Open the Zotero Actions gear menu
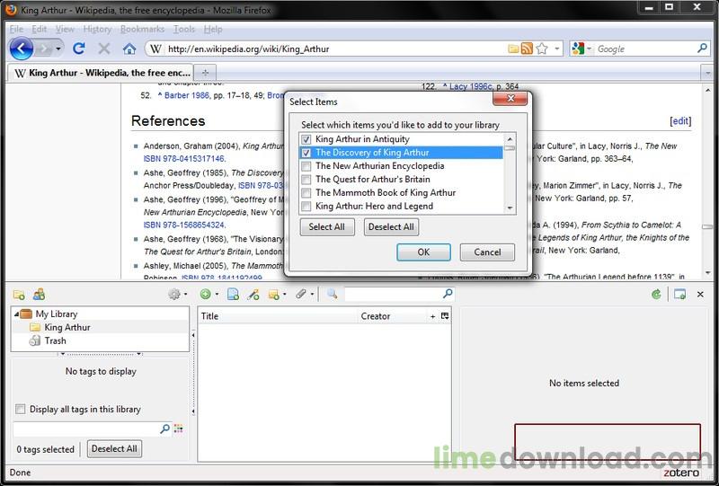The image size is (719, 486). [x=174, y=294]
